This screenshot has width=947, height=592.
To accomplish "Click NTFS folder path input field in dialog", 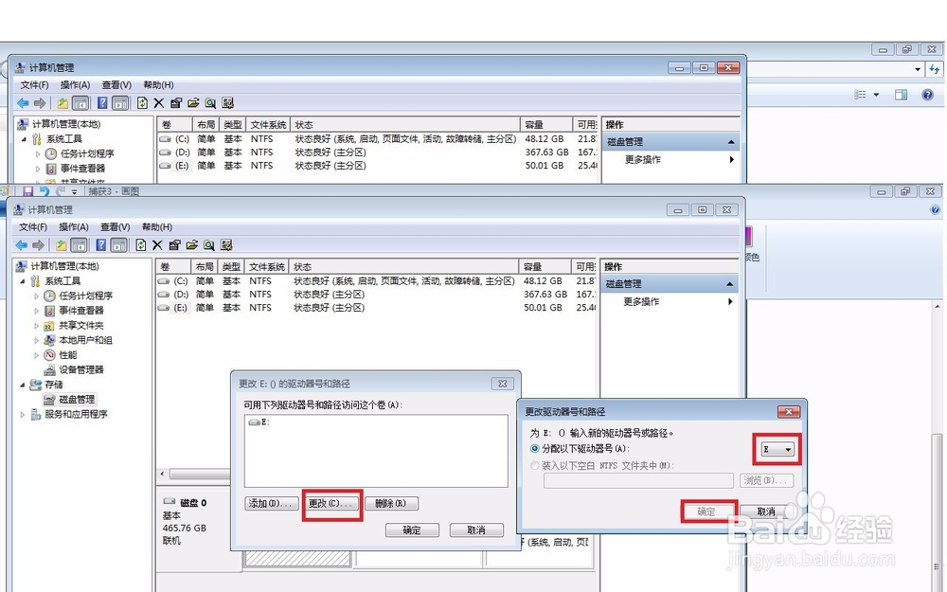I will [x=638, y=480].
